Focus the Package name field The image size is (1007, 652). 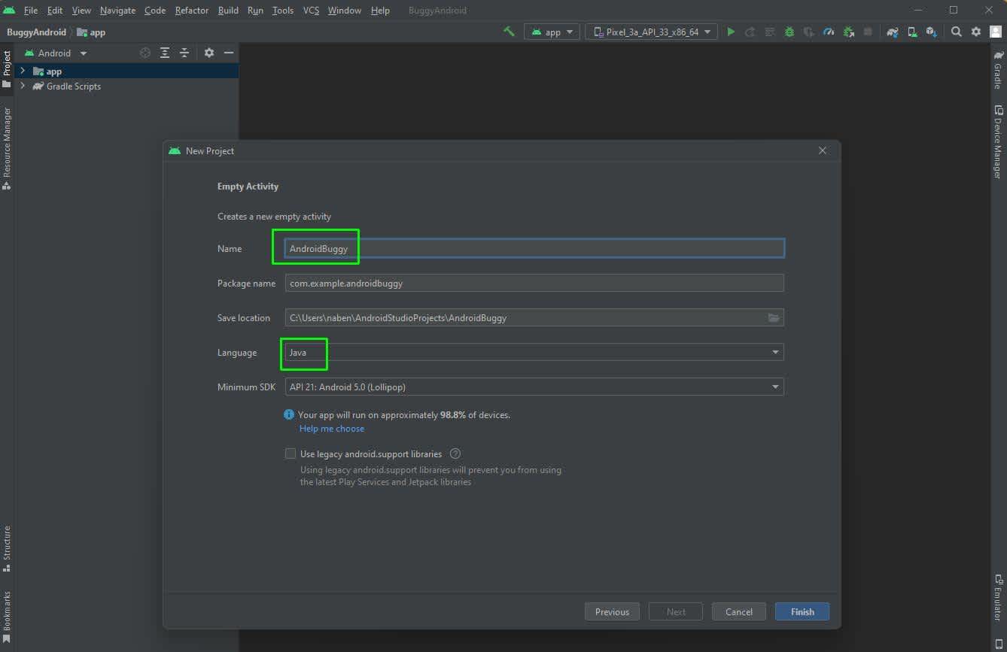[x=534, y=284]
